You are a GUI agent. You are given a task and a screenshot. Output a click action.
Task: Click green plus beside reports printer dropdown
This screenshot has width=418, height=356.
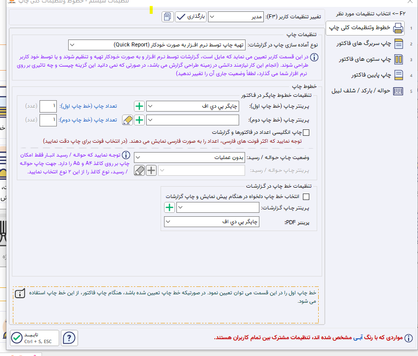(x=169, y=207)
